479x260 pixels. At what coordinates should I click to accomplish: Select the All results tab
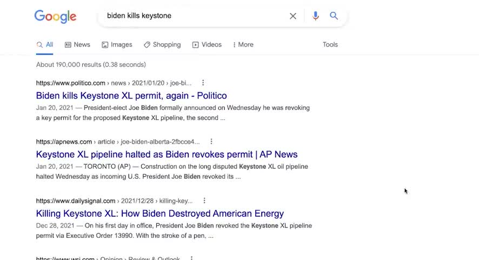click(x=45, y=44)
